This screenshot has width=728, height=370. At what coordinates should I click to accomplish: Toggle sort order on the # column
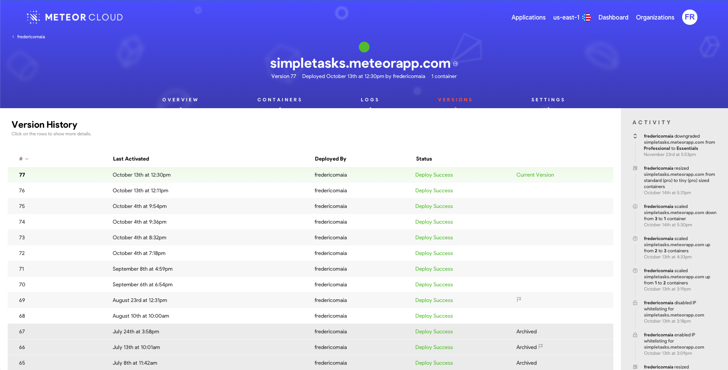tap(24, 159)
